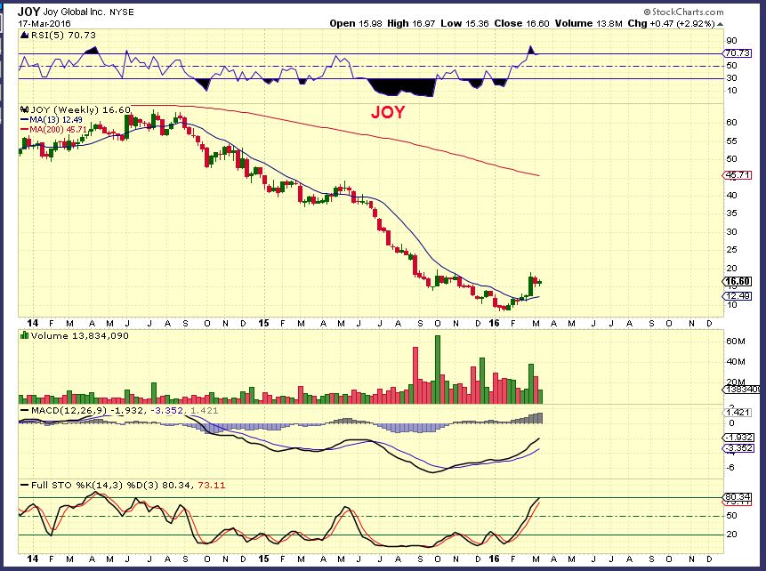The width and height of the screenshot is (766, 571).
Task: Click the latest candlestick near 16.60
Action: click(539, 282)
